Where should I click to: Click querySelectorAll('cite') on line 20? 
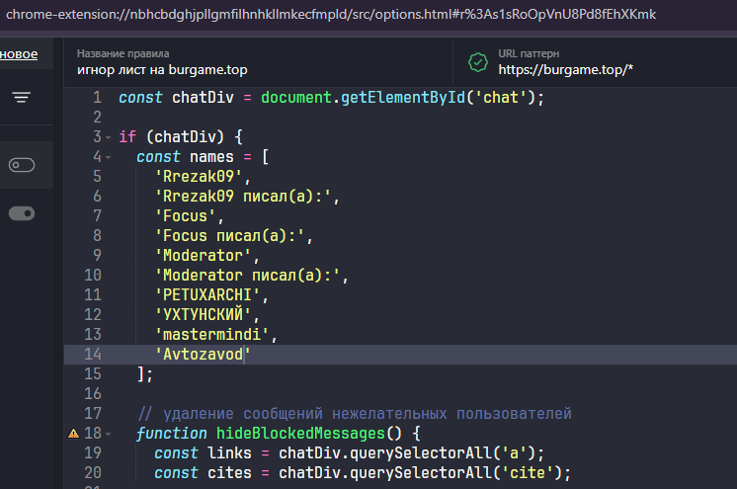coord(455,472)
